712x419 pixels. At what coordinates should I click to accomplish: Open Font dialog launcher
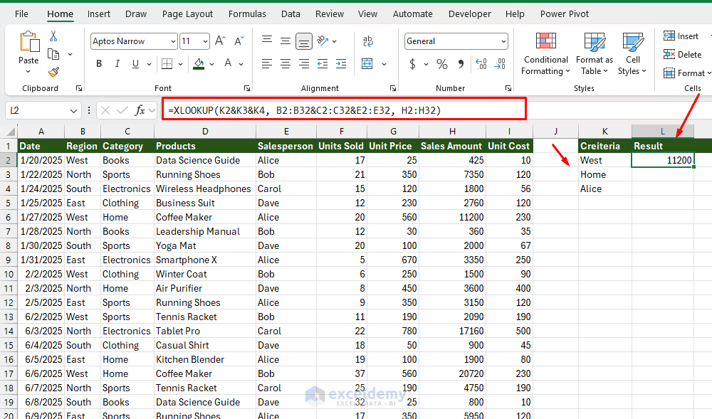point(247,88)
